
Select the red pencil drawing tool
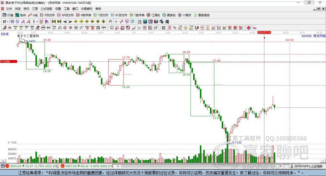click(4, 28)
